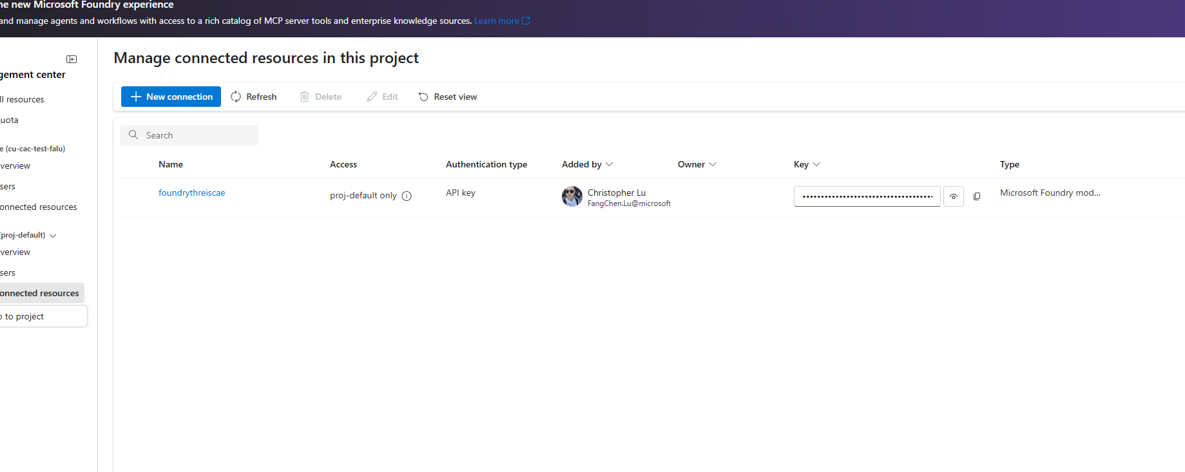The image size is (1185, 472).
Task: Select the Christopher Lu name text
Action: tap(617, 193)
